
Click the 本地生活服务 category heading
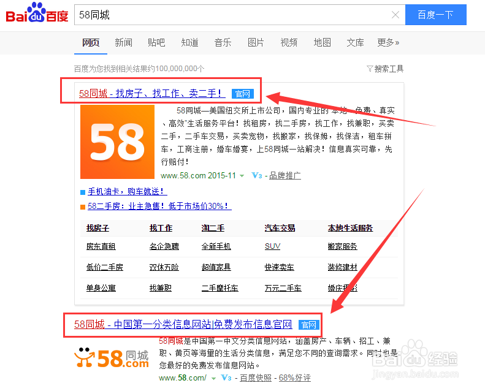coord(351,228)
